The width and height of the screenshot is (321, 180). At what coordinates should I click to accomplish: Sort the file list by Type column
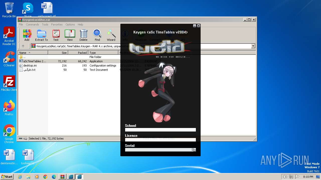click(x=103, y=53)
